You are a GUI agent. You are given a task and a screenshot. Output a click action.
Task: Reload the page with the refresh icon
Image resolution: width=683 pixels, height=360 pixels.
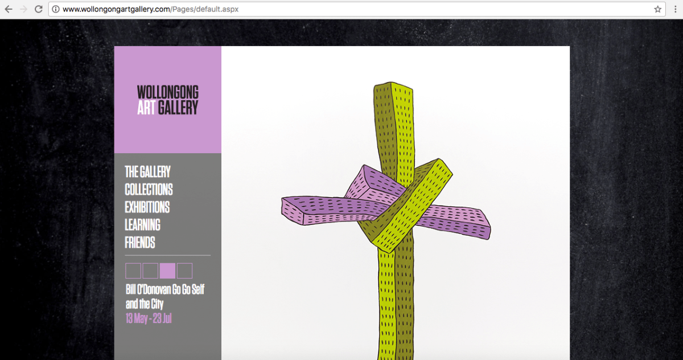tap(39, 9)
